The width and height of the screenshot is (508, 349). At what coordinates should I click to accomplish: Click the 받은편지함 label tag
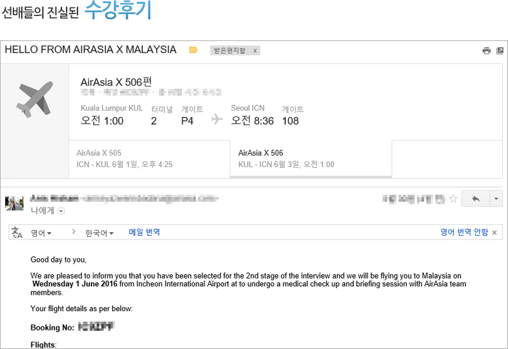point(230,51)
